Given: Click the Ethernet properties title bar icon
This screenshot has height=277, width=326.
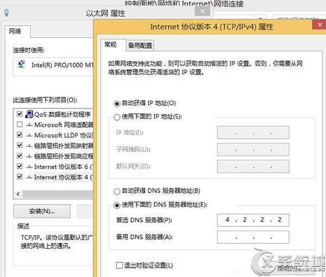Looking at the screenshot, I should (7, 13).
